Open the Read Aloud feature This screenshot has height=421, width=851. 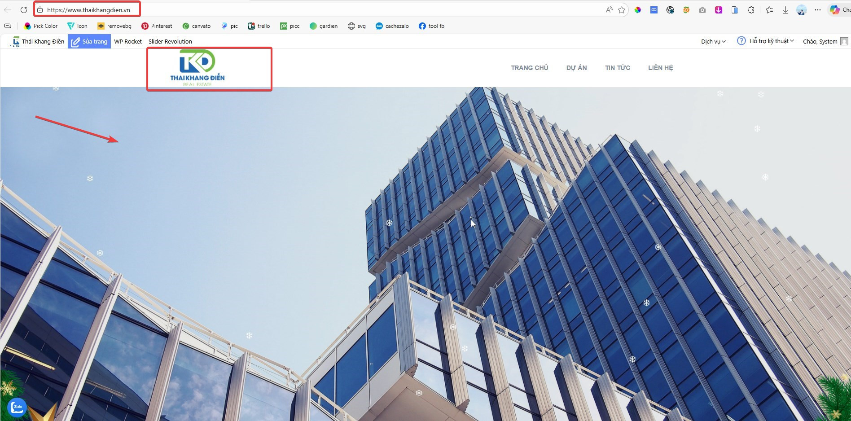coord(609,10)
